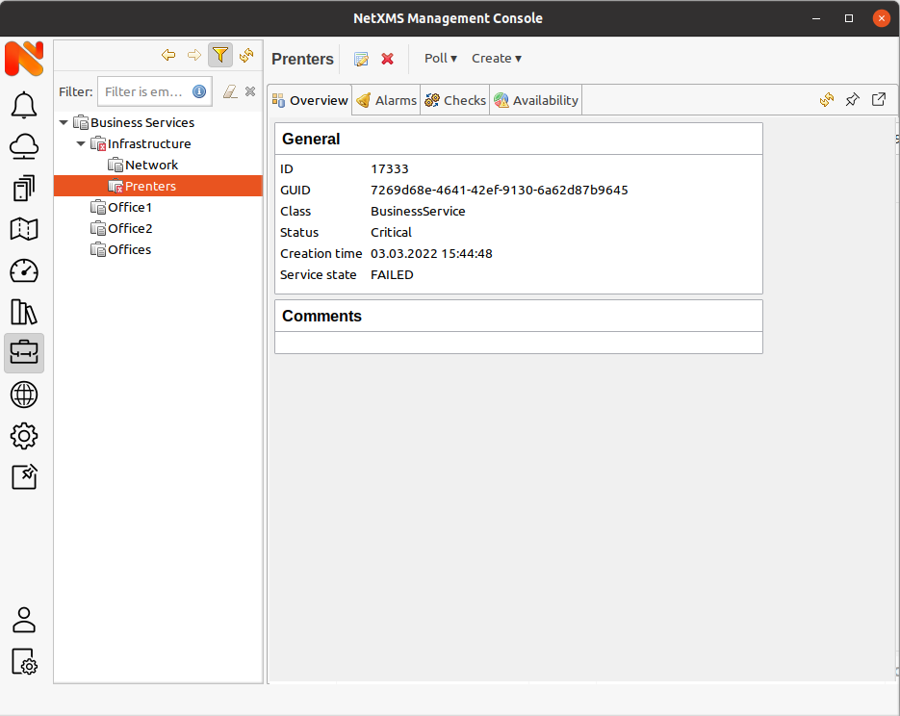Navigate forward in object tree
The width and height of the screenshot is (900, 716).
click(194, 55)
